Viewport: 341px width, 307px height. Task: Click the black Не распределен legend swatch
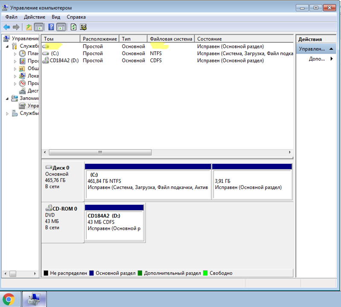pos(46,273)
